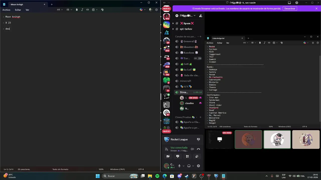Stream Rocket League via share icon

click(198, 139)
